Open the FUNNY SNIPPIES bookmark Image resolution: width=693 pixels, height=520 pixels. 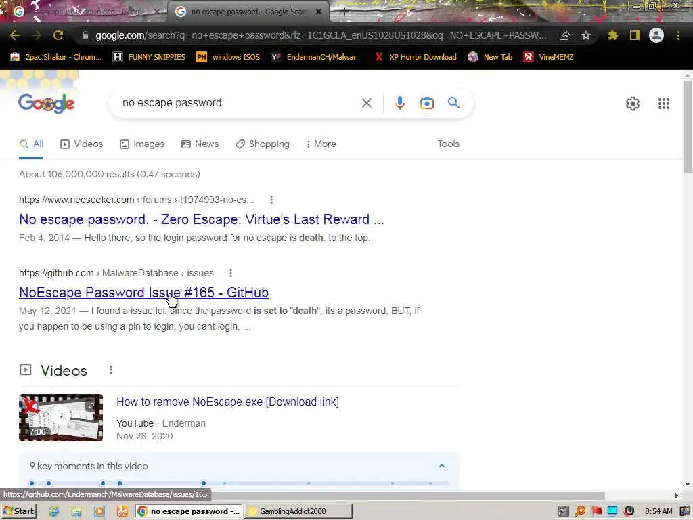149,57
